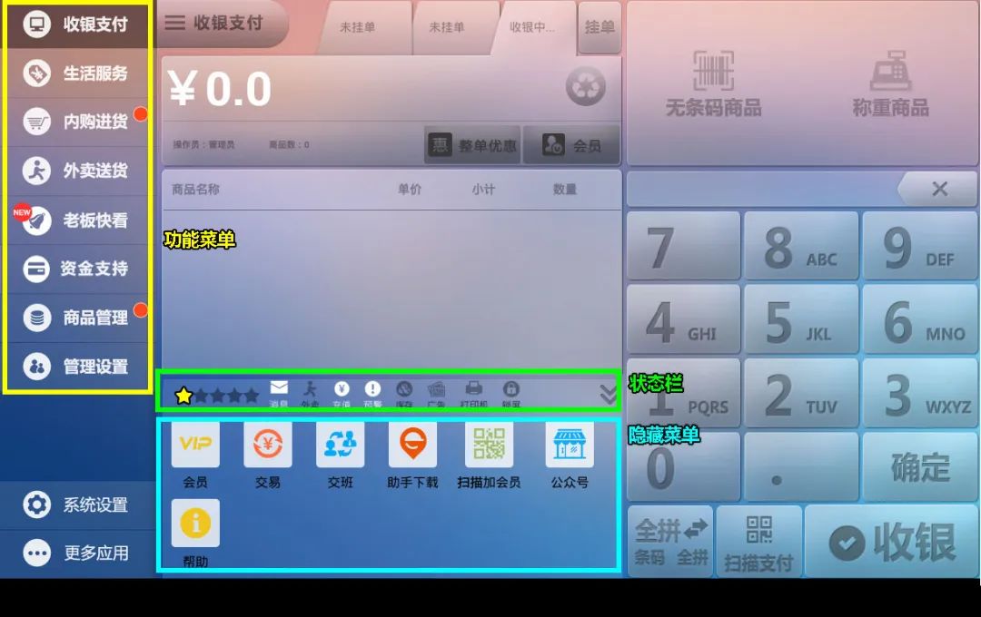
Task: Tap keypad digit 4 GHI
Action: [684, 319]
